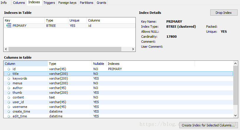The height and width of the screenshot is (130, 240).
Task: Select the create_time column name
Action: 21,111
